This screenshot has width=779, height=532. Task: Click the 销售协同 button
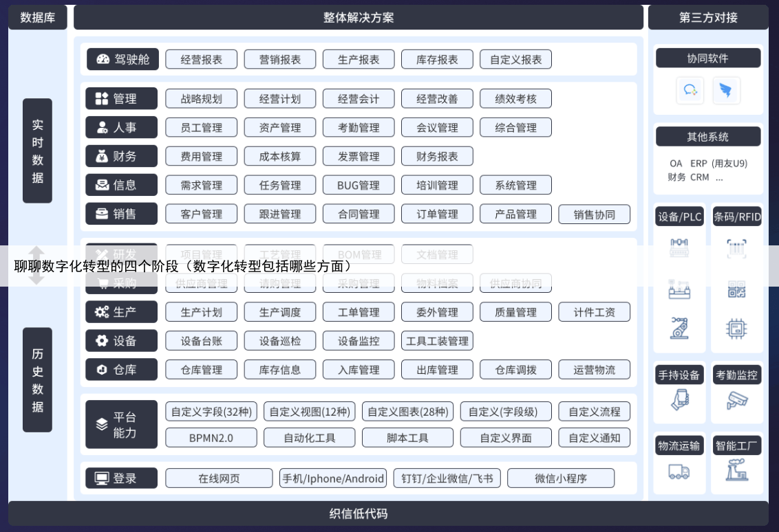595,214
